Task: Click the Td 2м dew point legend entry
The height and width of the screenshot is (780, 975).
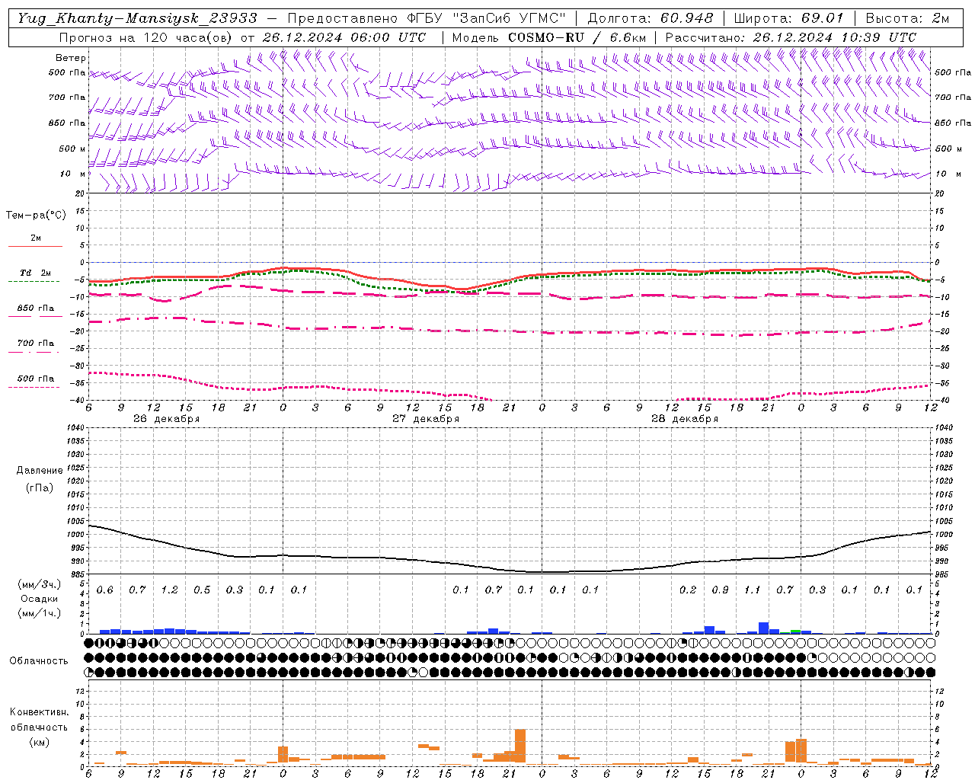Action: [x=35, y=273]
